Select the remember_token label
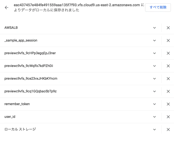Screen dimensions: 174x143 pos(17,104)
